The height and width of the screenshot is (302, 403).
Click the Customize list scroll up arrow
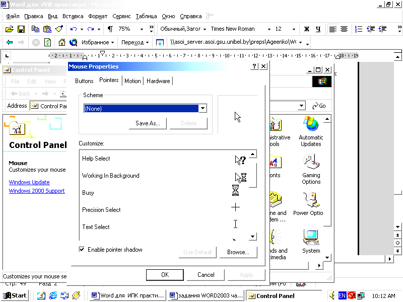(253, 154)
